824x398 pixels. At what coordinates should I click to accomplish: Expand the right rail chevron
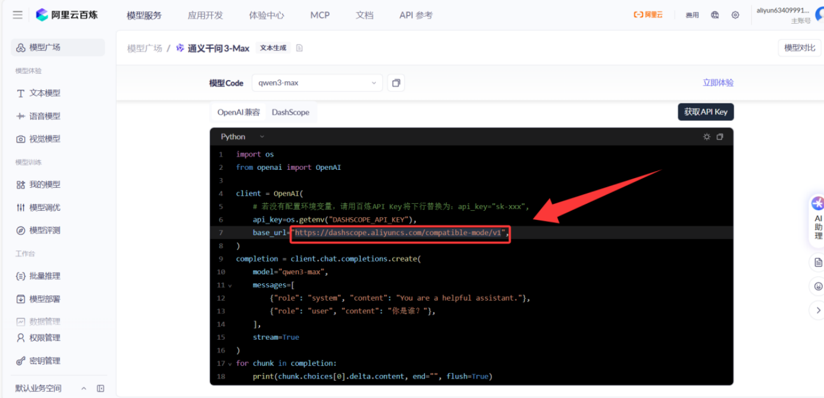[817, 310]
